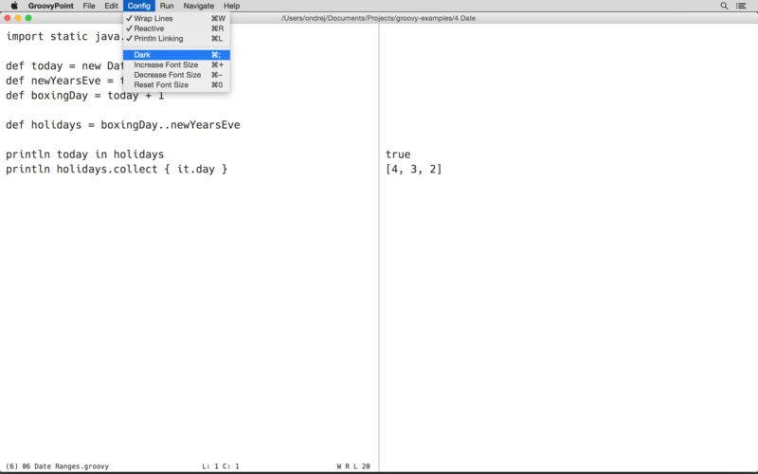Viewport: 758px width, 474px height.
Task: Open the Help menu
Action: point(231,6)
